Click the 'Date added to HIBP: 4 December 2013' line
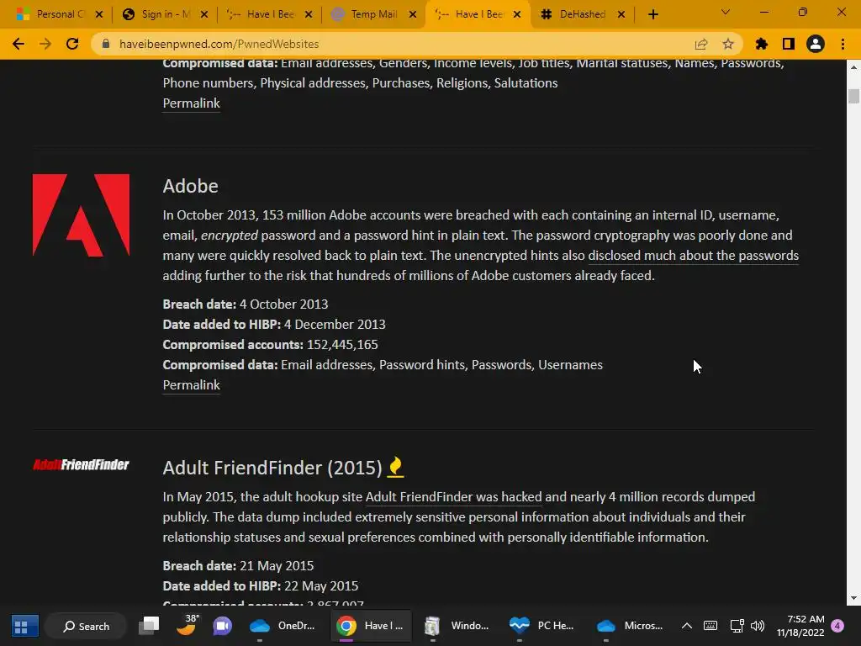 pos(274,325)
